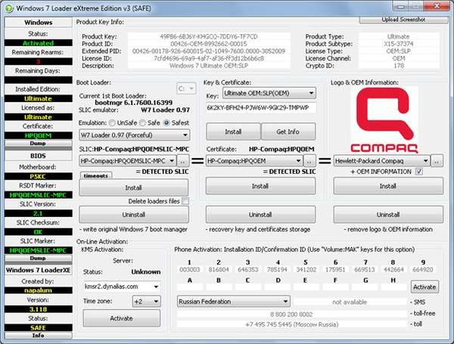Click the Moscow toll number +7 495 745 5445
This screenshot has height=344, width=454.
291,324
